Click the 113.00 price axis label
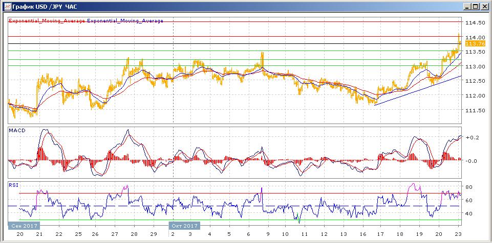Image resolution: width=492 pixels, height=243 pixels. click(475, 66)
